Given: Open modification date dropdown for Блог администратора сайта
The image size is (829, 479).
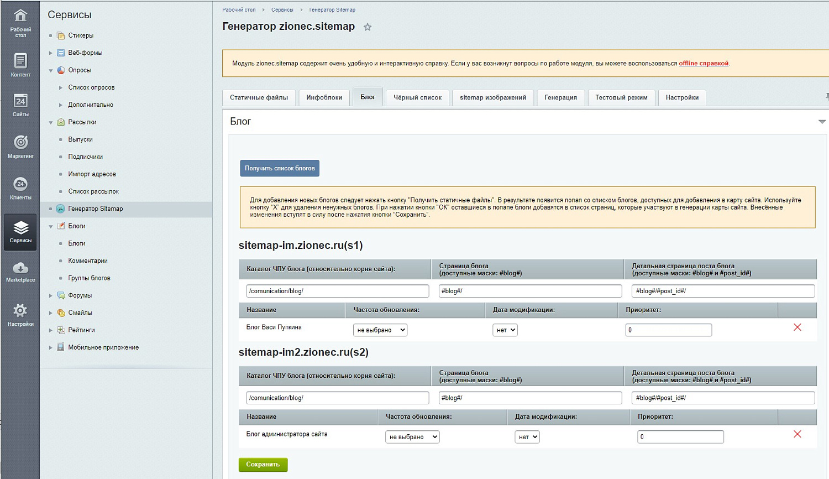Looking at the screenshot, I should [x=527, y=437].
